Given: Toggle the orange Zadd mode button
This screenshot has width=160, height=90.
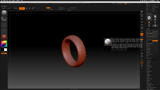Looking at the screenshot, I should coord(48,8).
